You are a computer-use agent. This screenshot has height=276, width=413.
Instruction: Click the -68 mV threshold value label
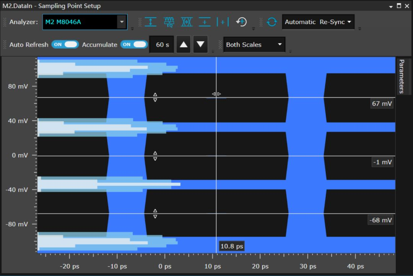[x=380, y=220]
